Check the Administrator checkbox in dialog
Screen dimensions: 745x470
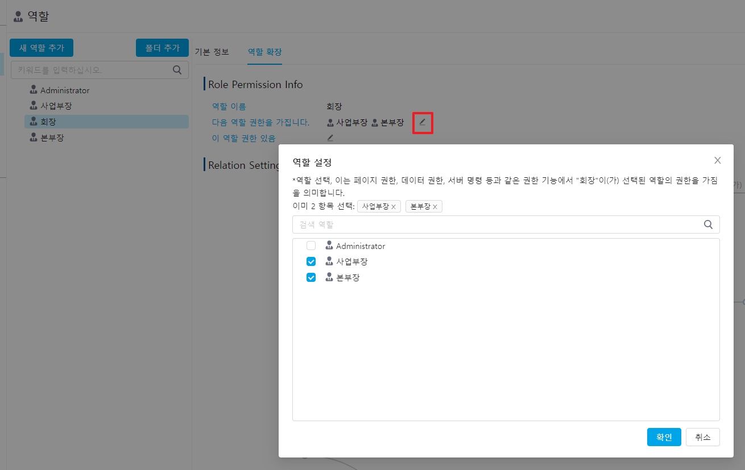[311, 246]
